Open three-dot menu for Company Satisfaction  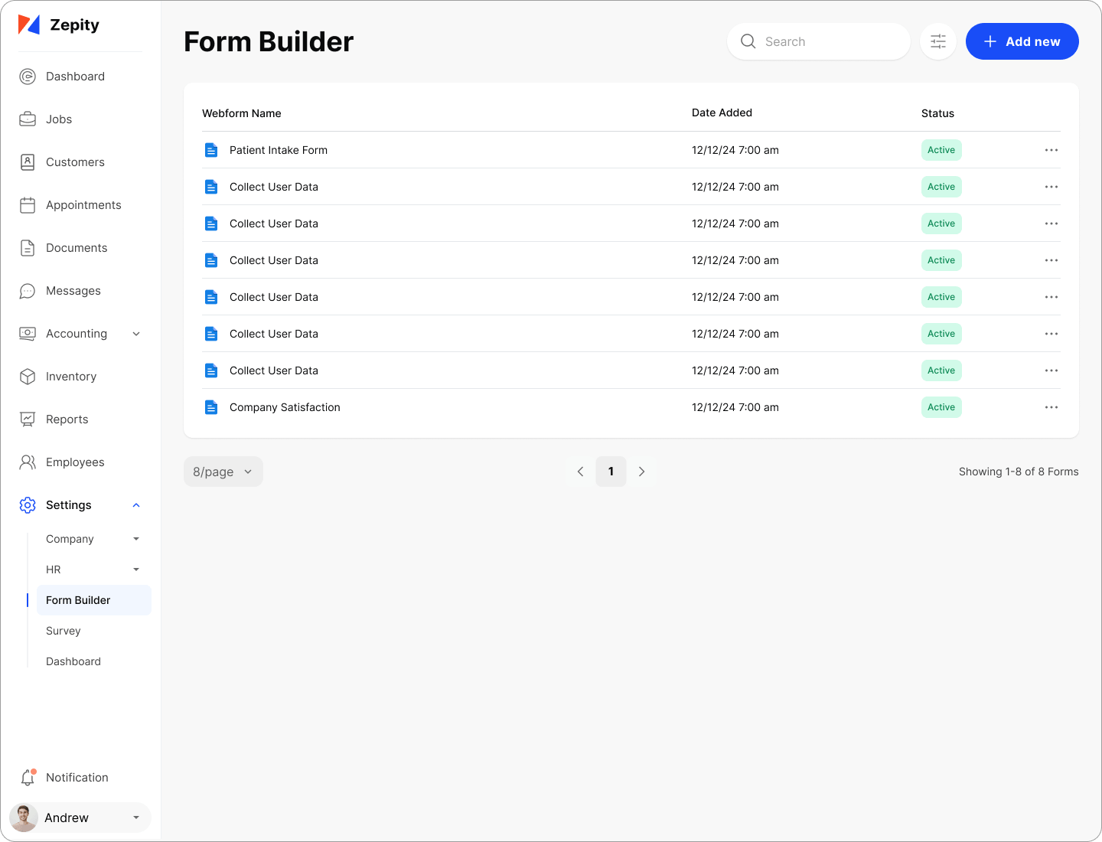click(x=1051, y=407)
